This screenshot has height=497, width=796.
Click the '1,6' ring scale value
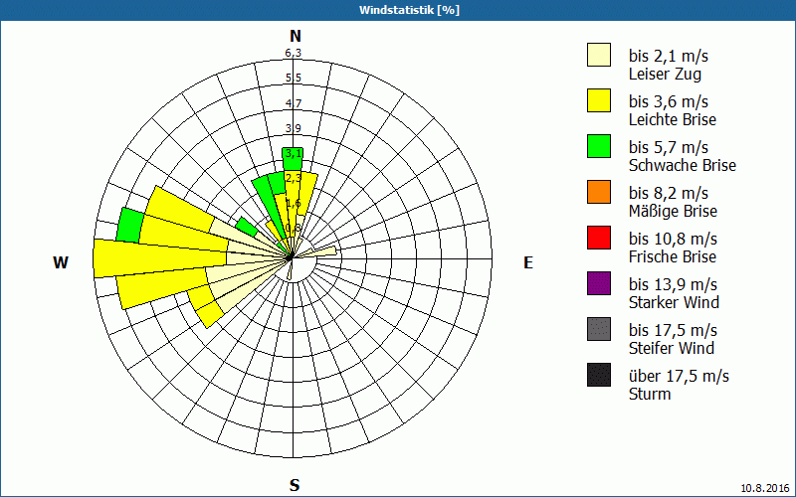click(x=294, y=203)
